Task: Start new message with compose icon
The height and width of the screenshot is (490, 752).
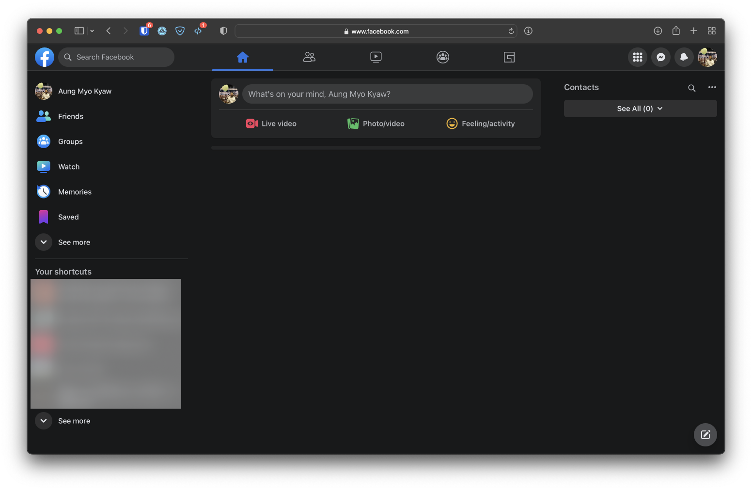Action: pyautogui.click(x=705, y=435)
